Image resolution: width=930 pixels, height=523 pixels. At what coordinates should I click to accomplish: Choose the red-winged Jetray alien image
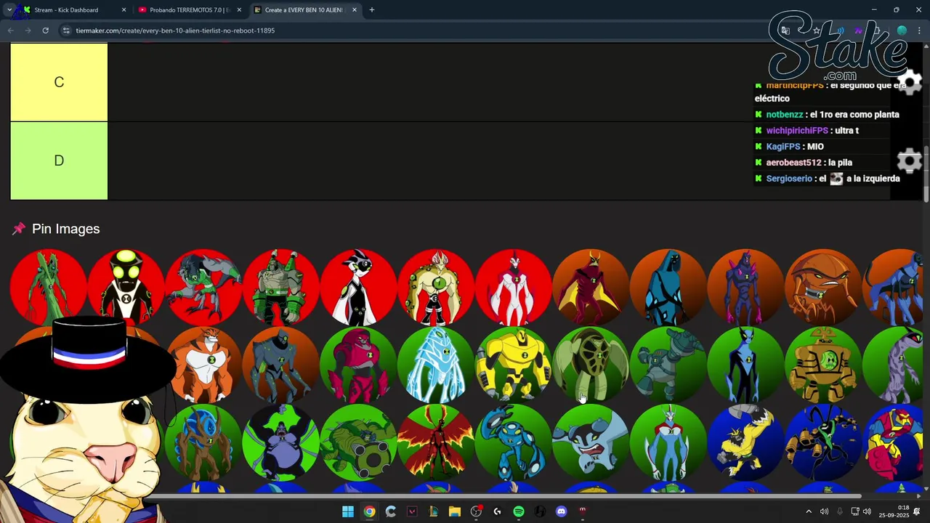[x=436, y=442]
